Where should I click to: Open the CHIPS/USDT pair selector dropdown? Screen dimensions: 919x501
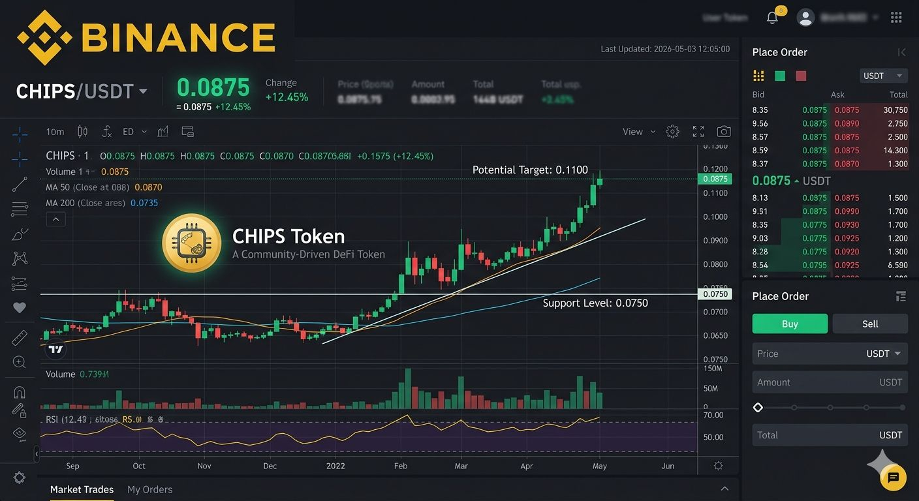click(82, 91)
